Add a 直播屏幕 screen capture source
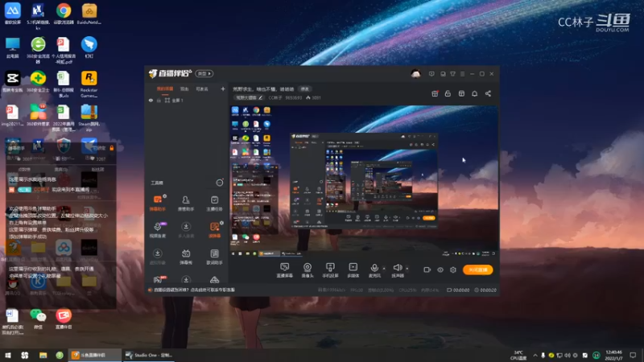 (285, 270)
